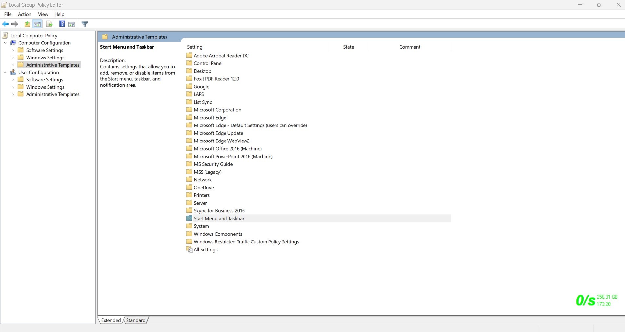
Task: Collapse the User Configuration tree node
Action: point(5,72)
